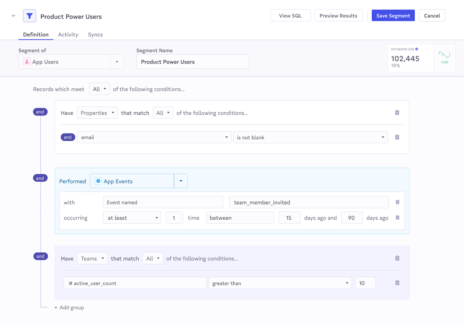Edit the threshold value field showing 10
The image size is (464, 327).
[365, 283]
